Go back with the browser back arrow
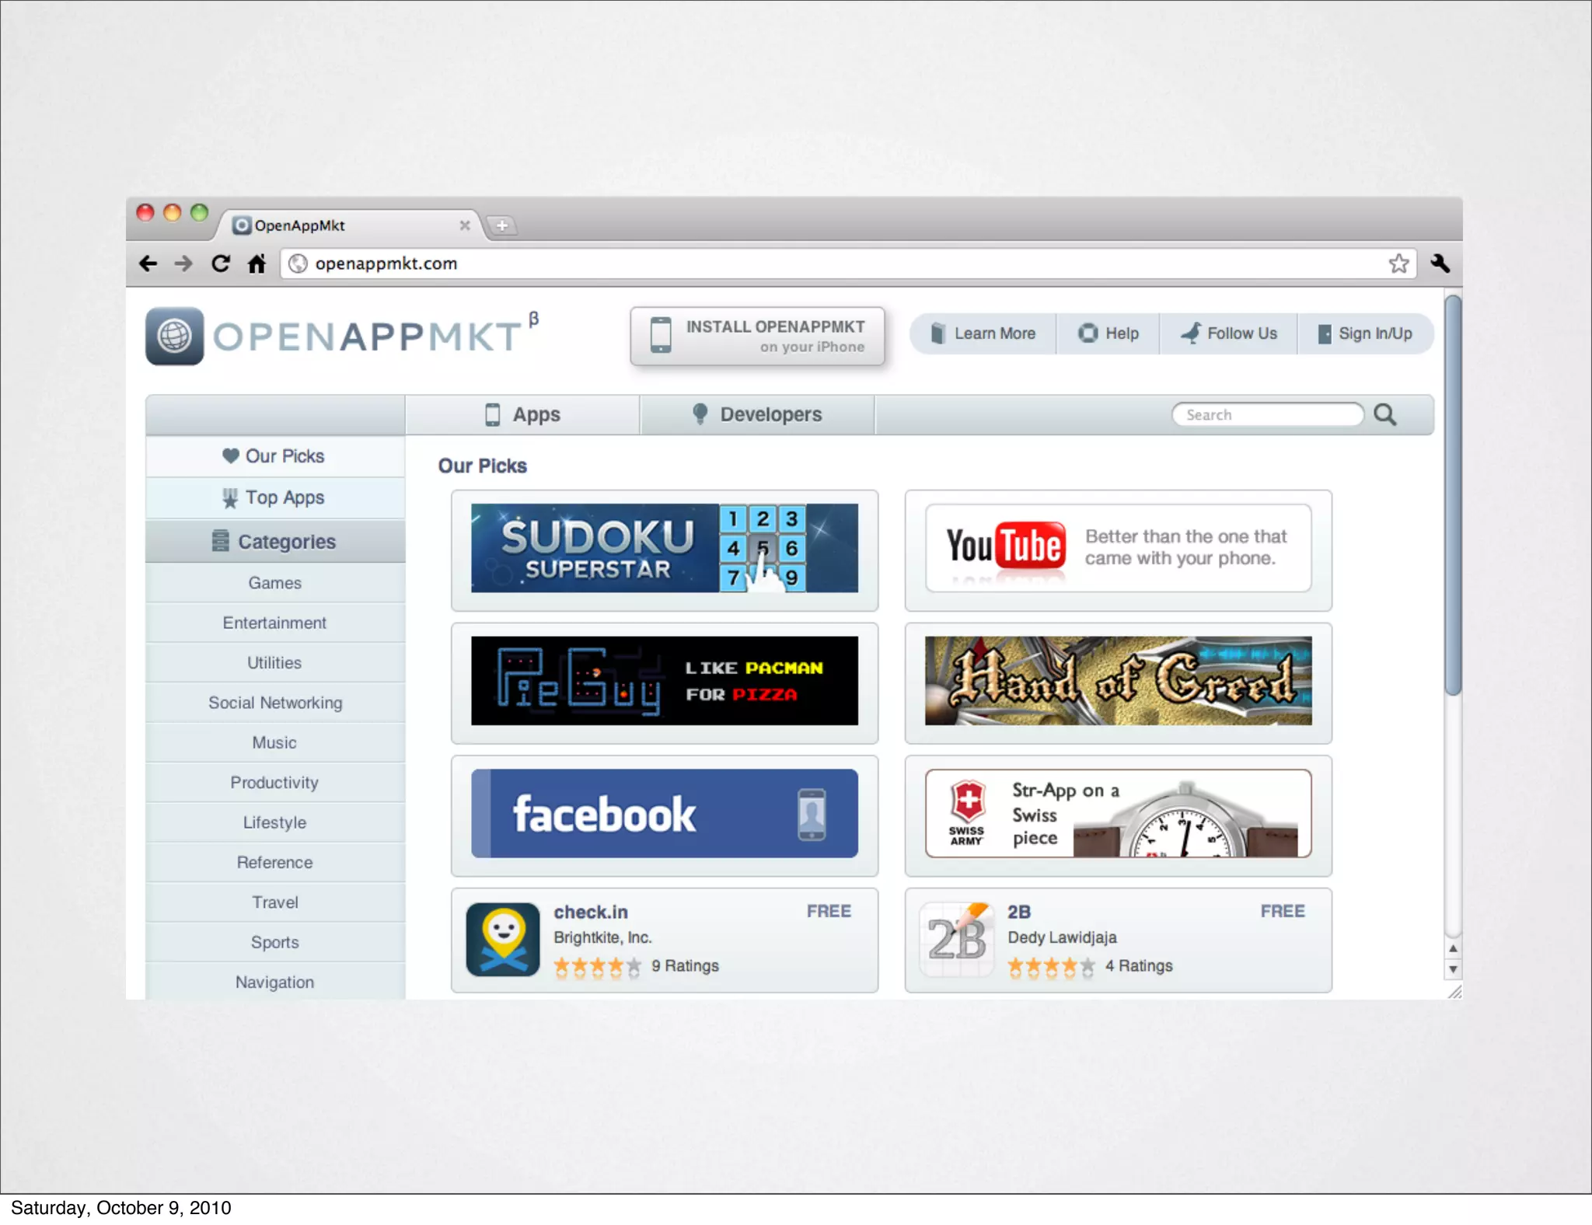 148,263
